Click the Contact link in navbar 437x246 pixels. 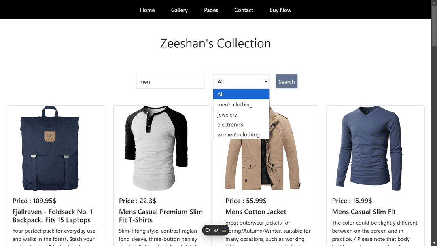[x=244, y=10]
